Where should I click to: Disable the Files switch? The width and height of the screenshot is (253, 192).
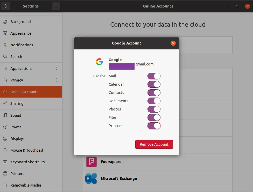click(x=154, y=117)
